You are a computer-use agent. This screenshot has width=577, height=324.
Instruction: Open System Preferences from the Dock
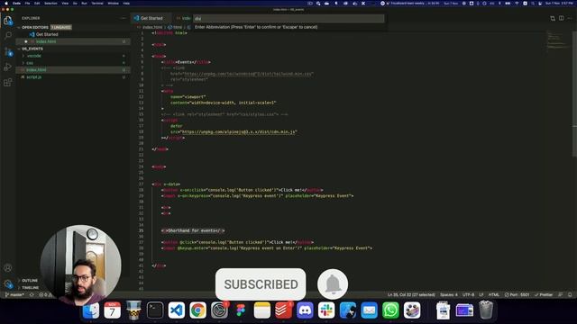(x=219, y=310)
